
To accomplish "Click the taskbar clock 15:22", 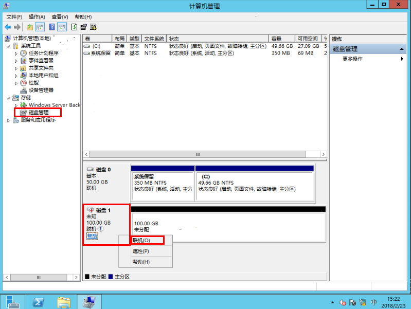I will tap(393, 299).
